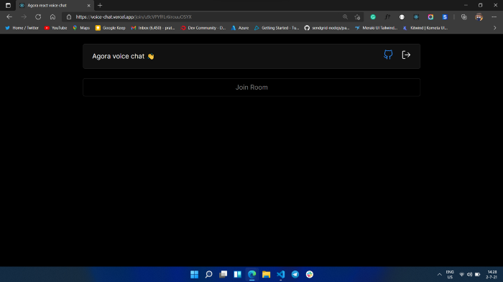This screenshot has height=282, width=503.
Task: Add page to favorites star icon
Action: (x=357, y=17)
